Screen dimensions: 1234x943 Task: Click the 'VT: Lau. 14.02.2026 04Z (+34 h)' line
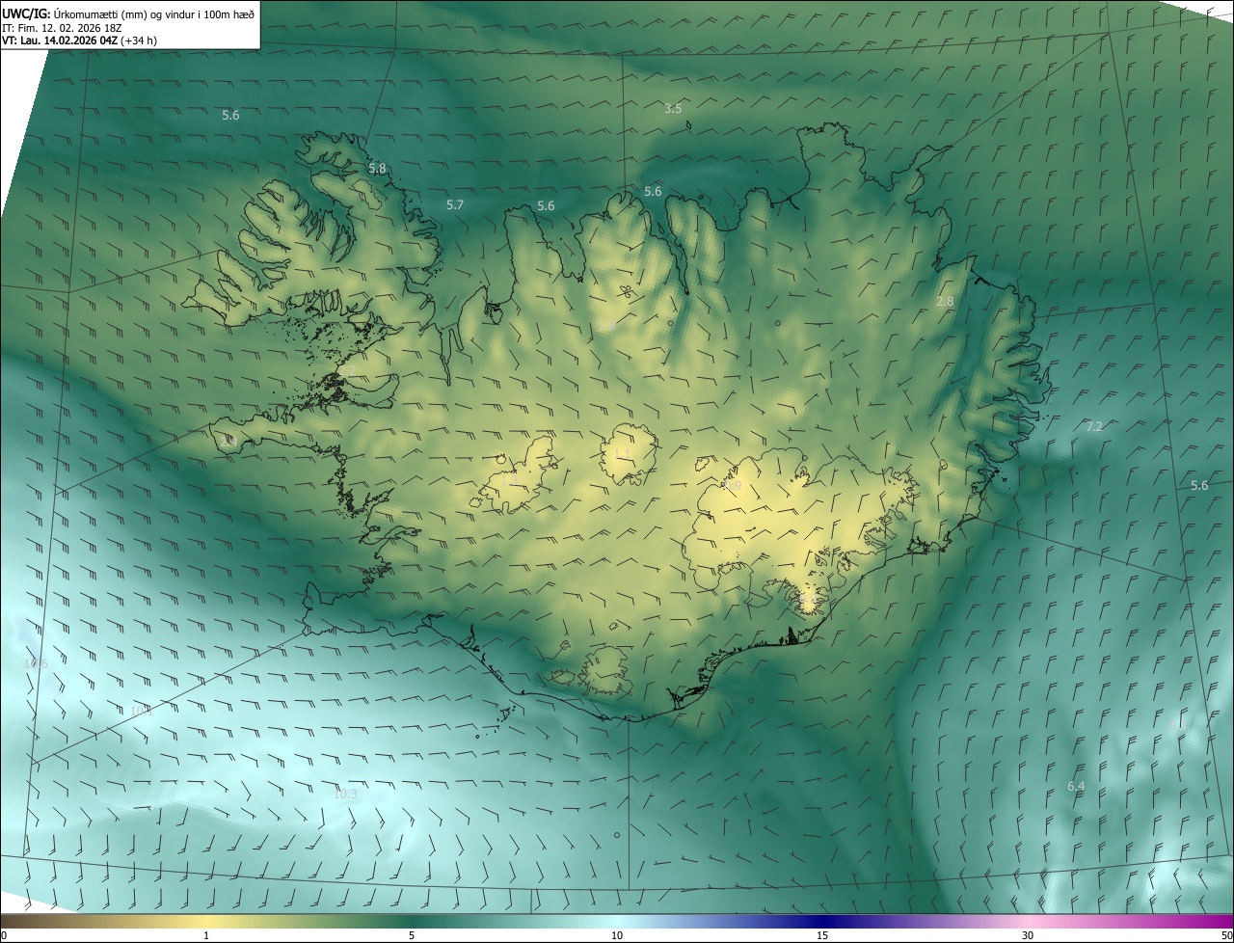[x=80, y=40]
